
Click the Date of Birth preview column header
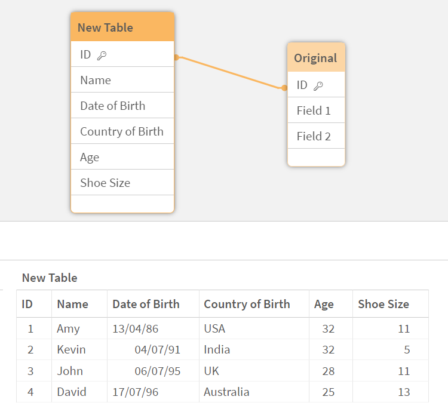(x=146, y=304)
